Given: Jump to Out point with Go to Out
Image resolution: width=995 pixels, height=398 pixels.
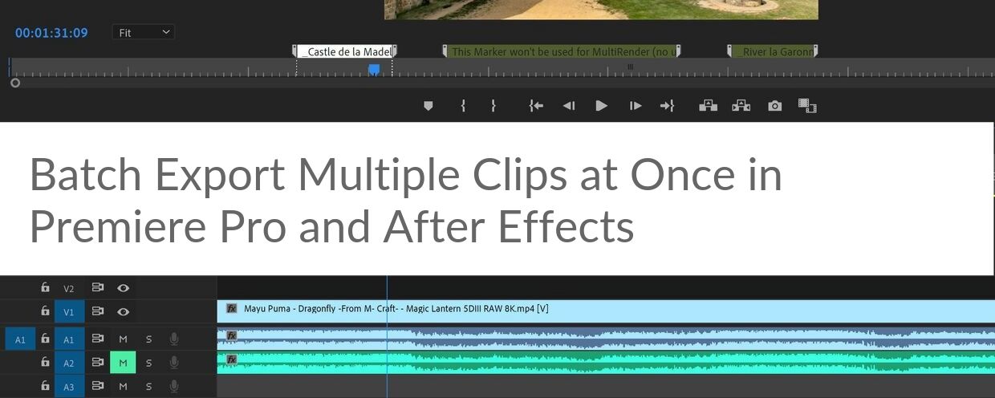Looking at the screenshot, I should click(667, 106).
